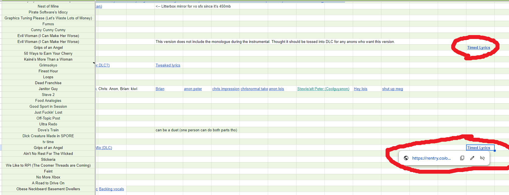509x195 pixels.
Task: Select the Pirate Software's Idiocy cell
Action: coord(48,12)
